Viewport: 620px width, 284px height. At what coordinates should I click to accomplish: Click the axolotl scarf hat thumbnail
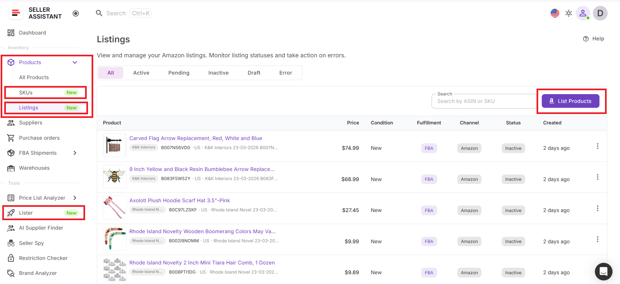[x=115, y=207]
